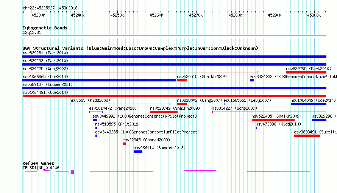Select the nsv829293 (Park2010) variant label
This screenshot has width=337, height=193.
point(45,61)
